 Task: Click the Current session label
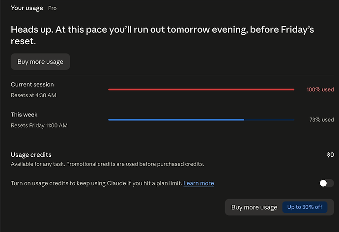pos(32,85)
